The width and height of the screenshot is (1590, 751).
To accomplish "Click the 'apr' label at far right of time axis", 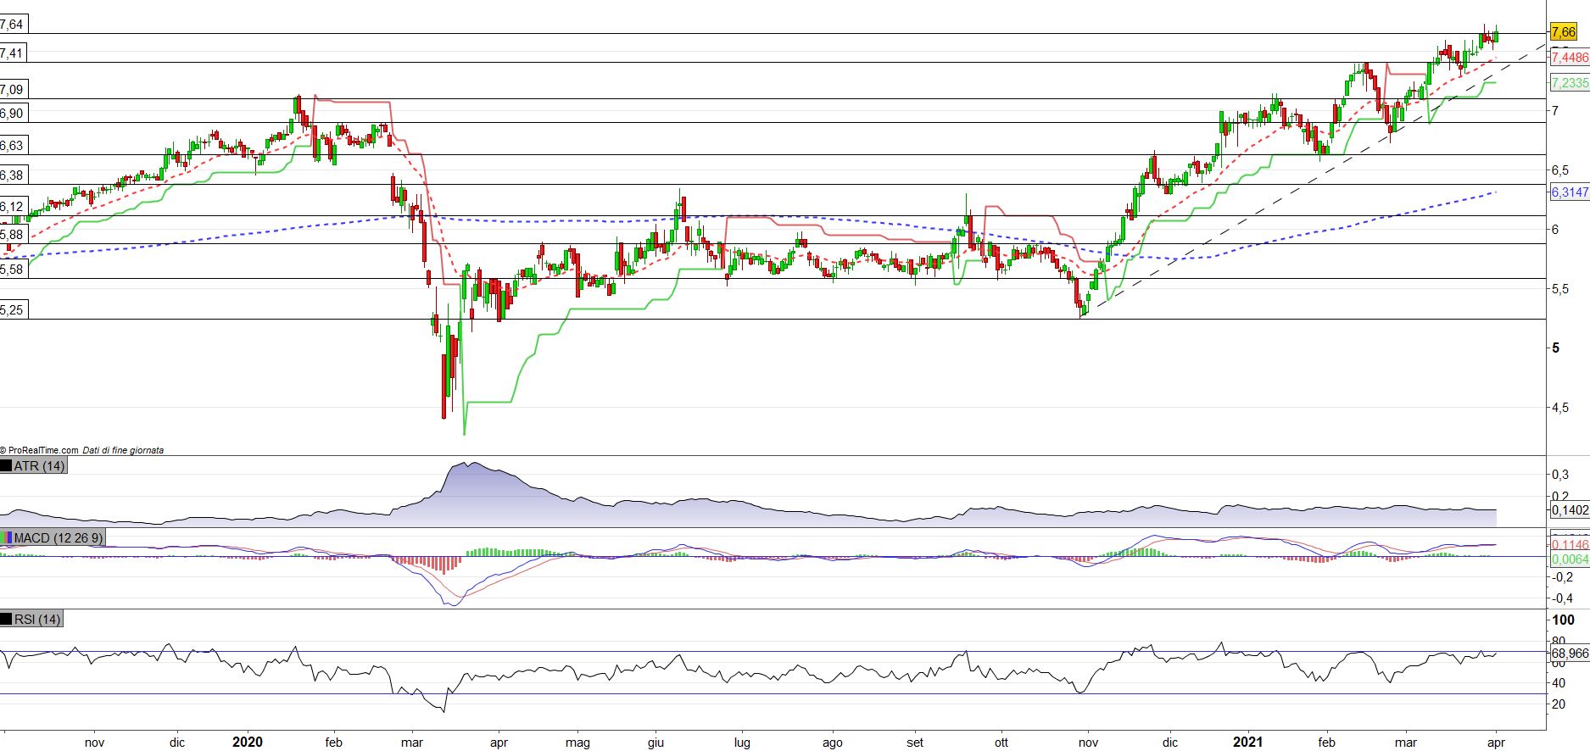I will click(1496, 743).
